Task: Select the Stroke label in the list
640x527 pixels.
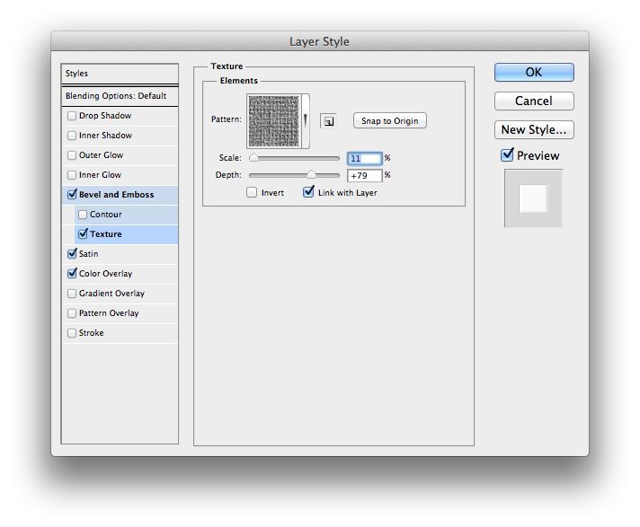Action: click(x=92, y=333)
